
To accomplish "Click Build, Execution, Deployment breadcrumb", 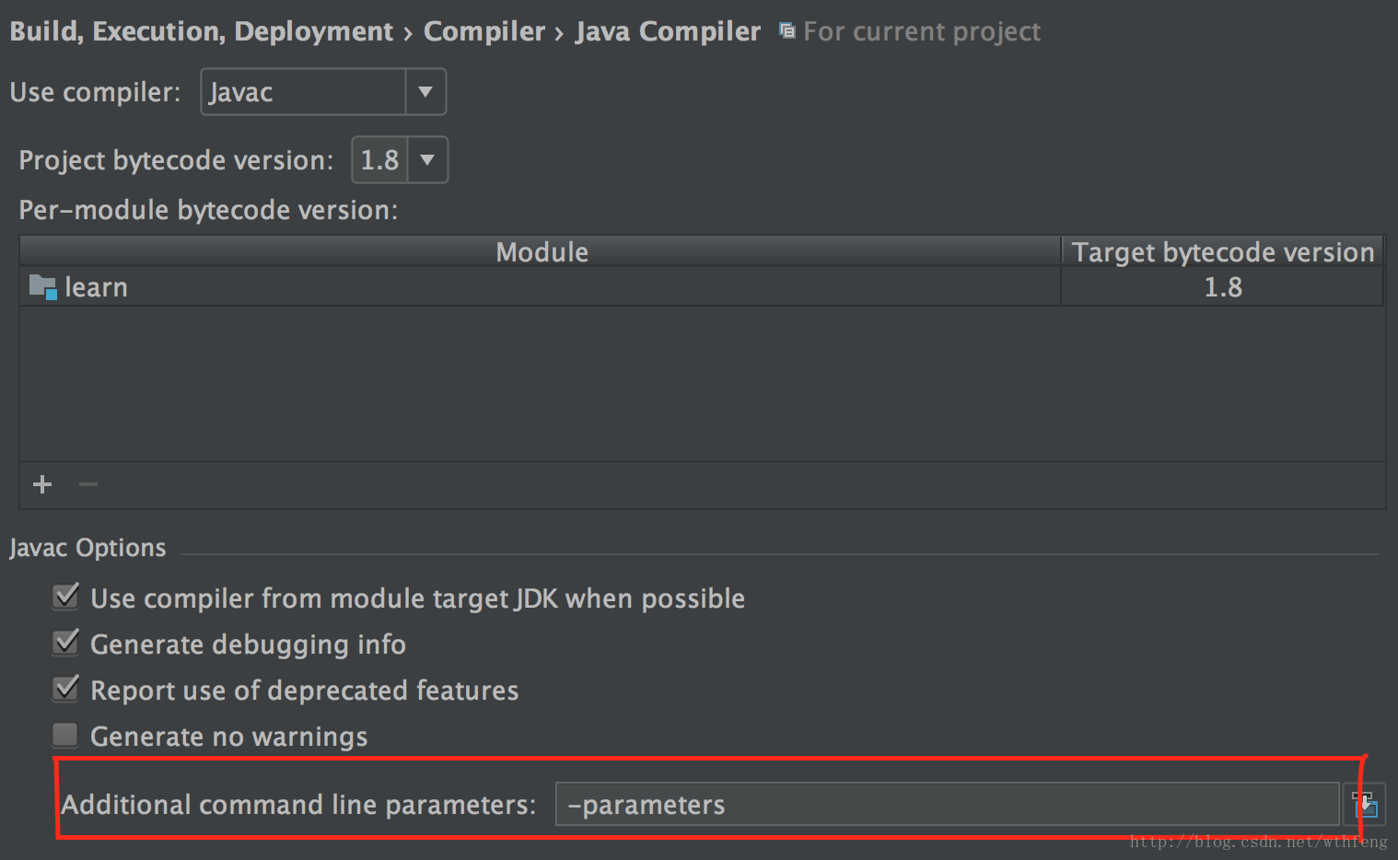I will [x=202, y=31].
